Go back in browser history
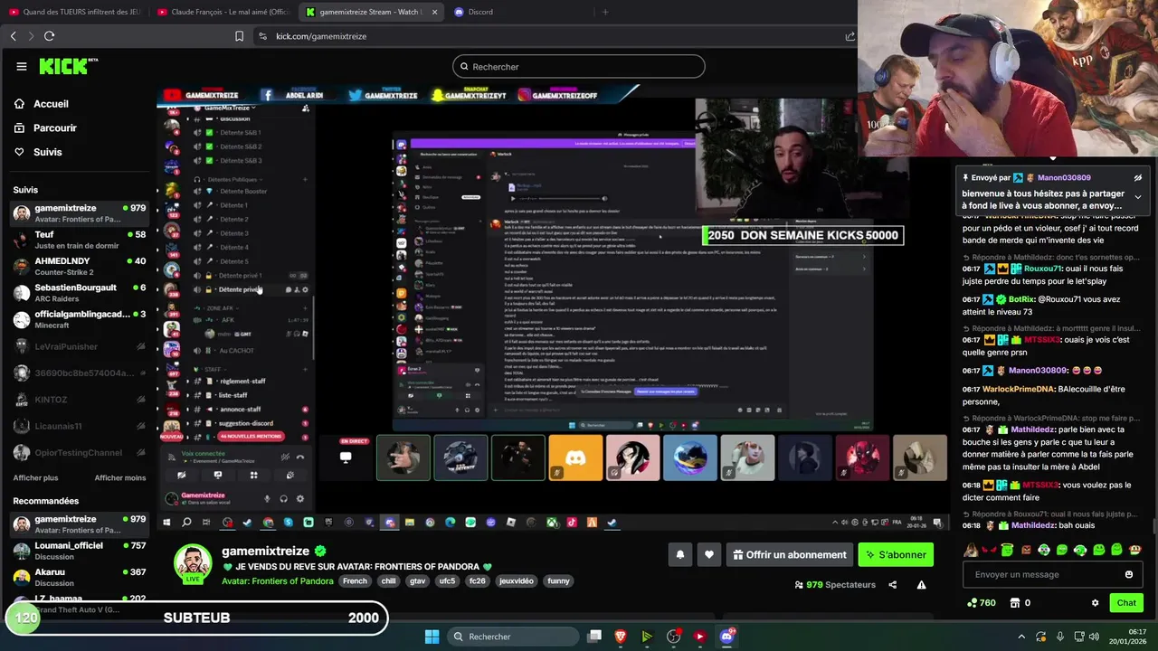The width and height of the screenshot is (1158, 651). [13, 36]
